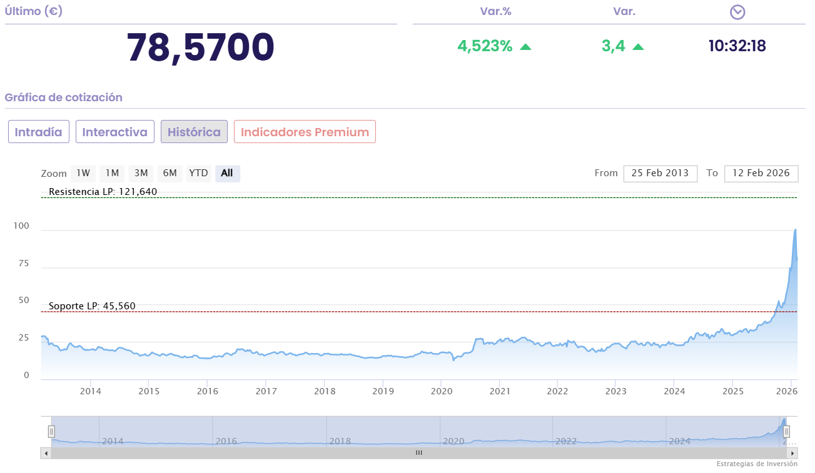Viewport: 815px width, 473px height.
Task: Open the Interactiva chart tab
Action: coord(115,132)
